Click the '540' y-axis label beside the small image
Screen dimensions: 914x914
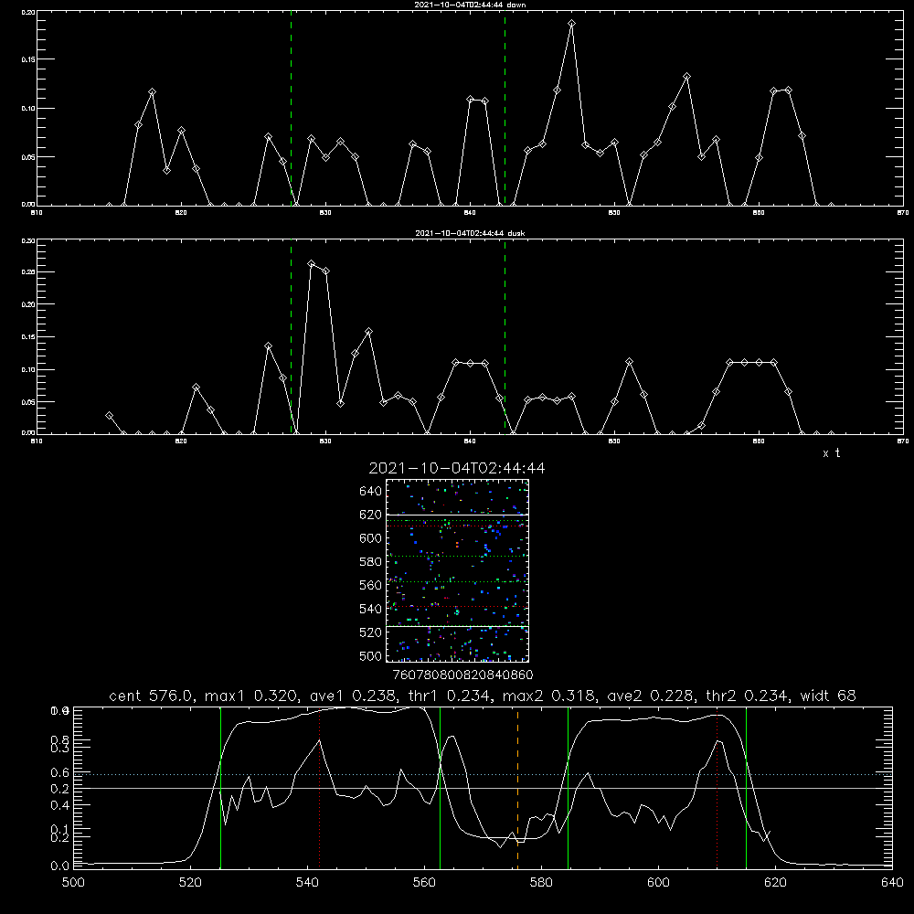pyautogui.click(x=371, y=609)
